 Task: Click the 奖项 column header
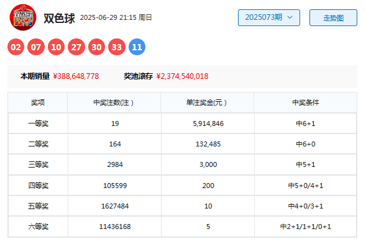click(38, 102)
